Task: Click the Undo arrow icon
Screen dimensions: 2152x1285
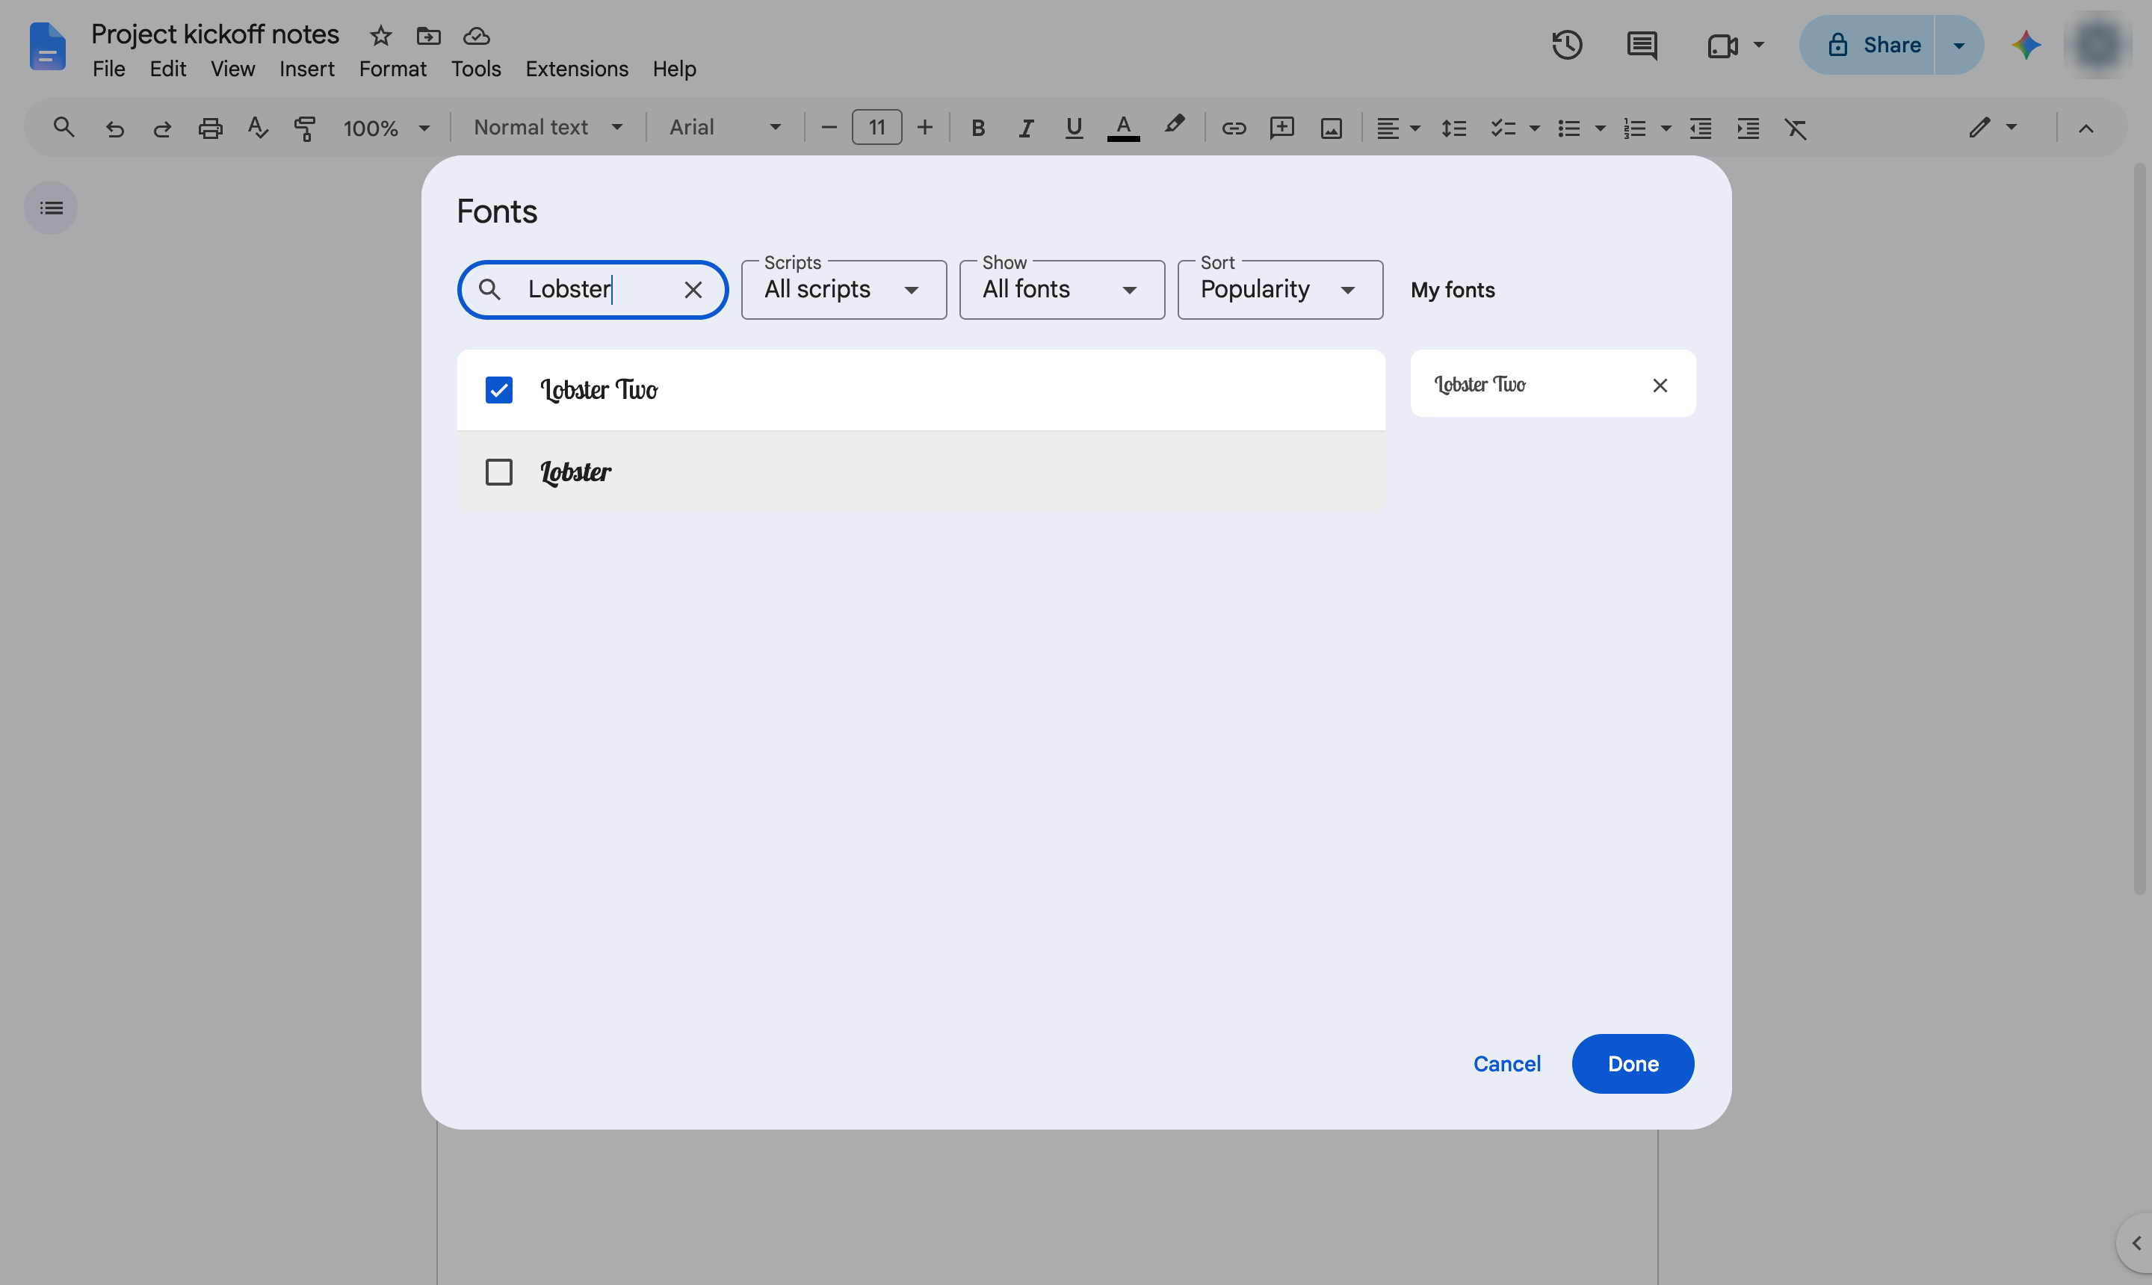Action: 114,128
